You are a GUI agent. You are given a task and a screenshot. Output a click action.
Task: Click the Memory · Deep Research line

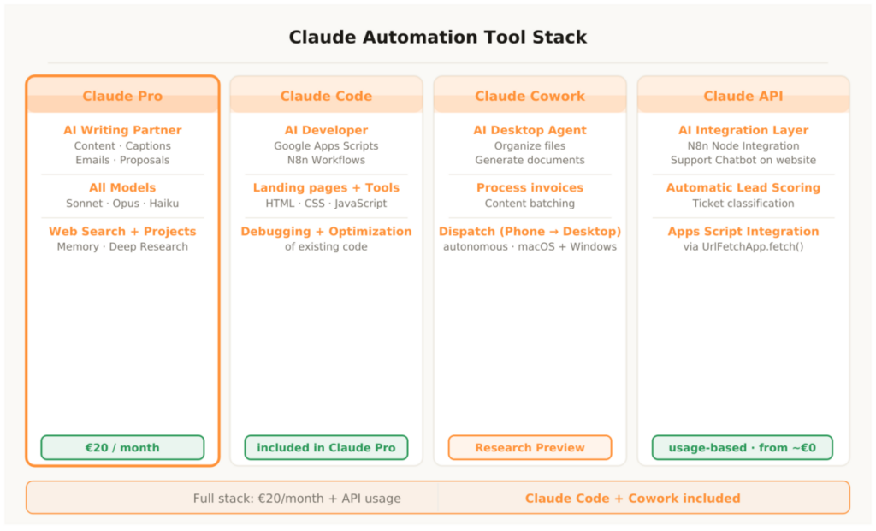(122, 247)
